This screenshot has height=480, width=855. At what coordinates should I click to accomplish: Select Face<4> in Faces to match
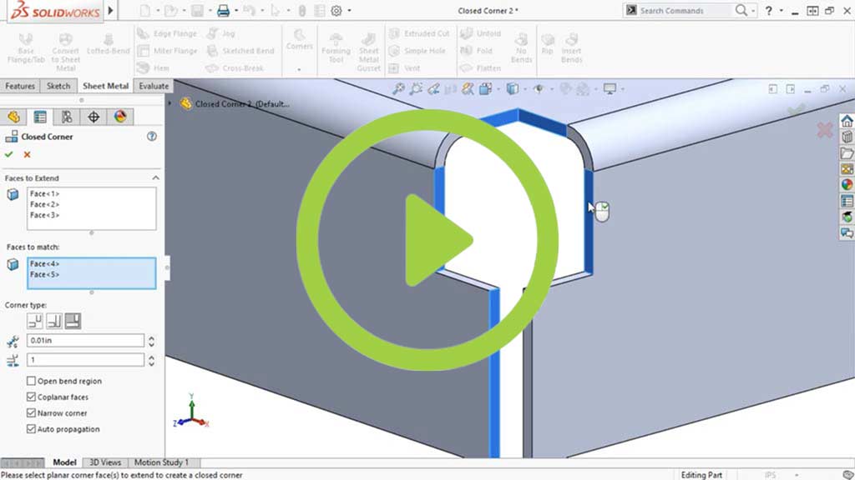(x=45, y=264)
